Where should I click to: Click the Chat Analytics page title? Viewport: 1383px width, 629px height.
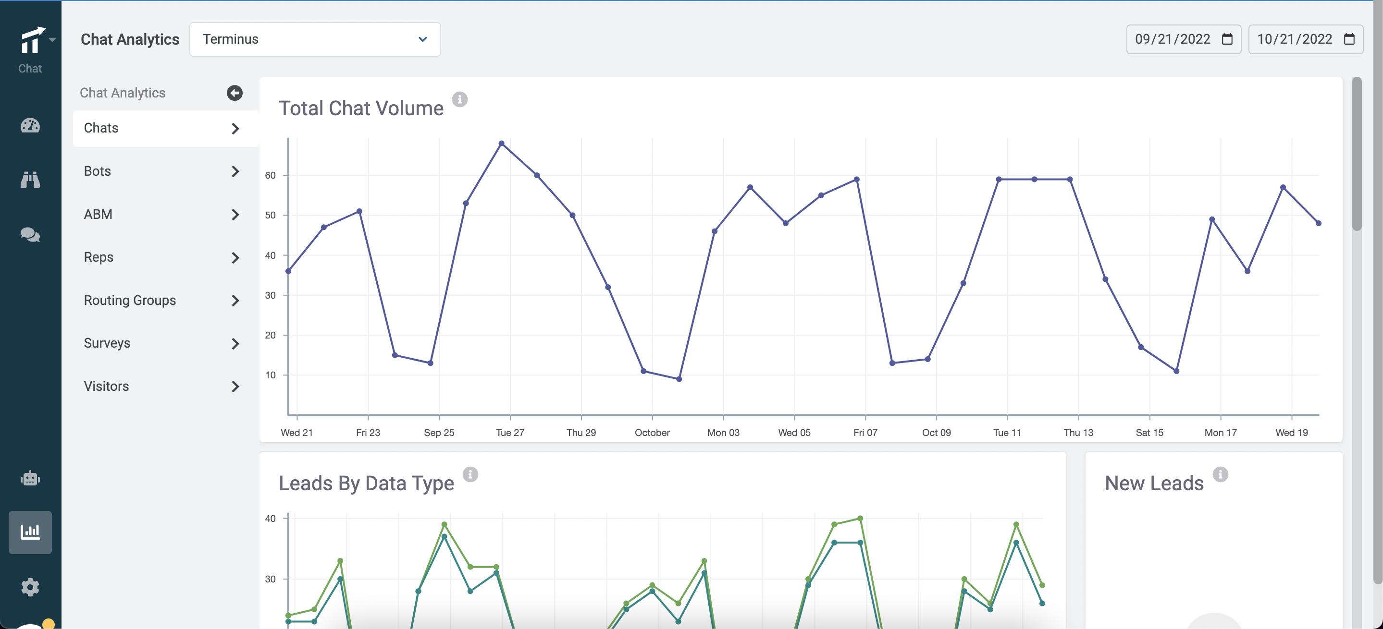pyautogui.click(x=130, y=39)
